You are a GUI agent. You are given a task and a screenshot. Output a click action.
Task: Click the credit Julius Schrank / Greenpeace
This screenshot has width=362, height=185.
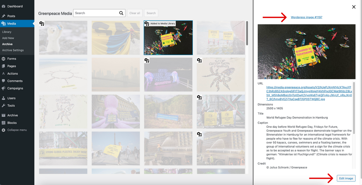(x=287, y=167)
